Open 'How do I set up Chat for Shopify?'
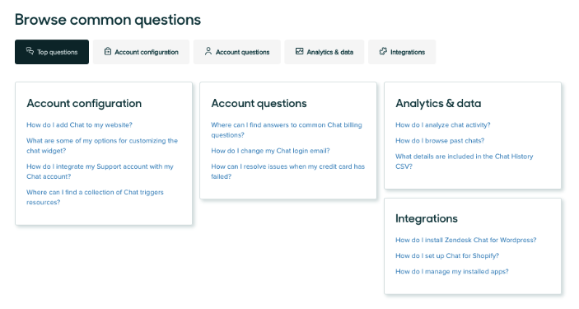Image resolution: width=579 pixels, height=309 pixels. pyautogui.click(x=447, y=255)
